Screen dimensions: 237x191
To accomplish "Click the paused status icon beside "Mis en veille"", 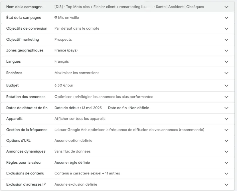I will point(56,17).
